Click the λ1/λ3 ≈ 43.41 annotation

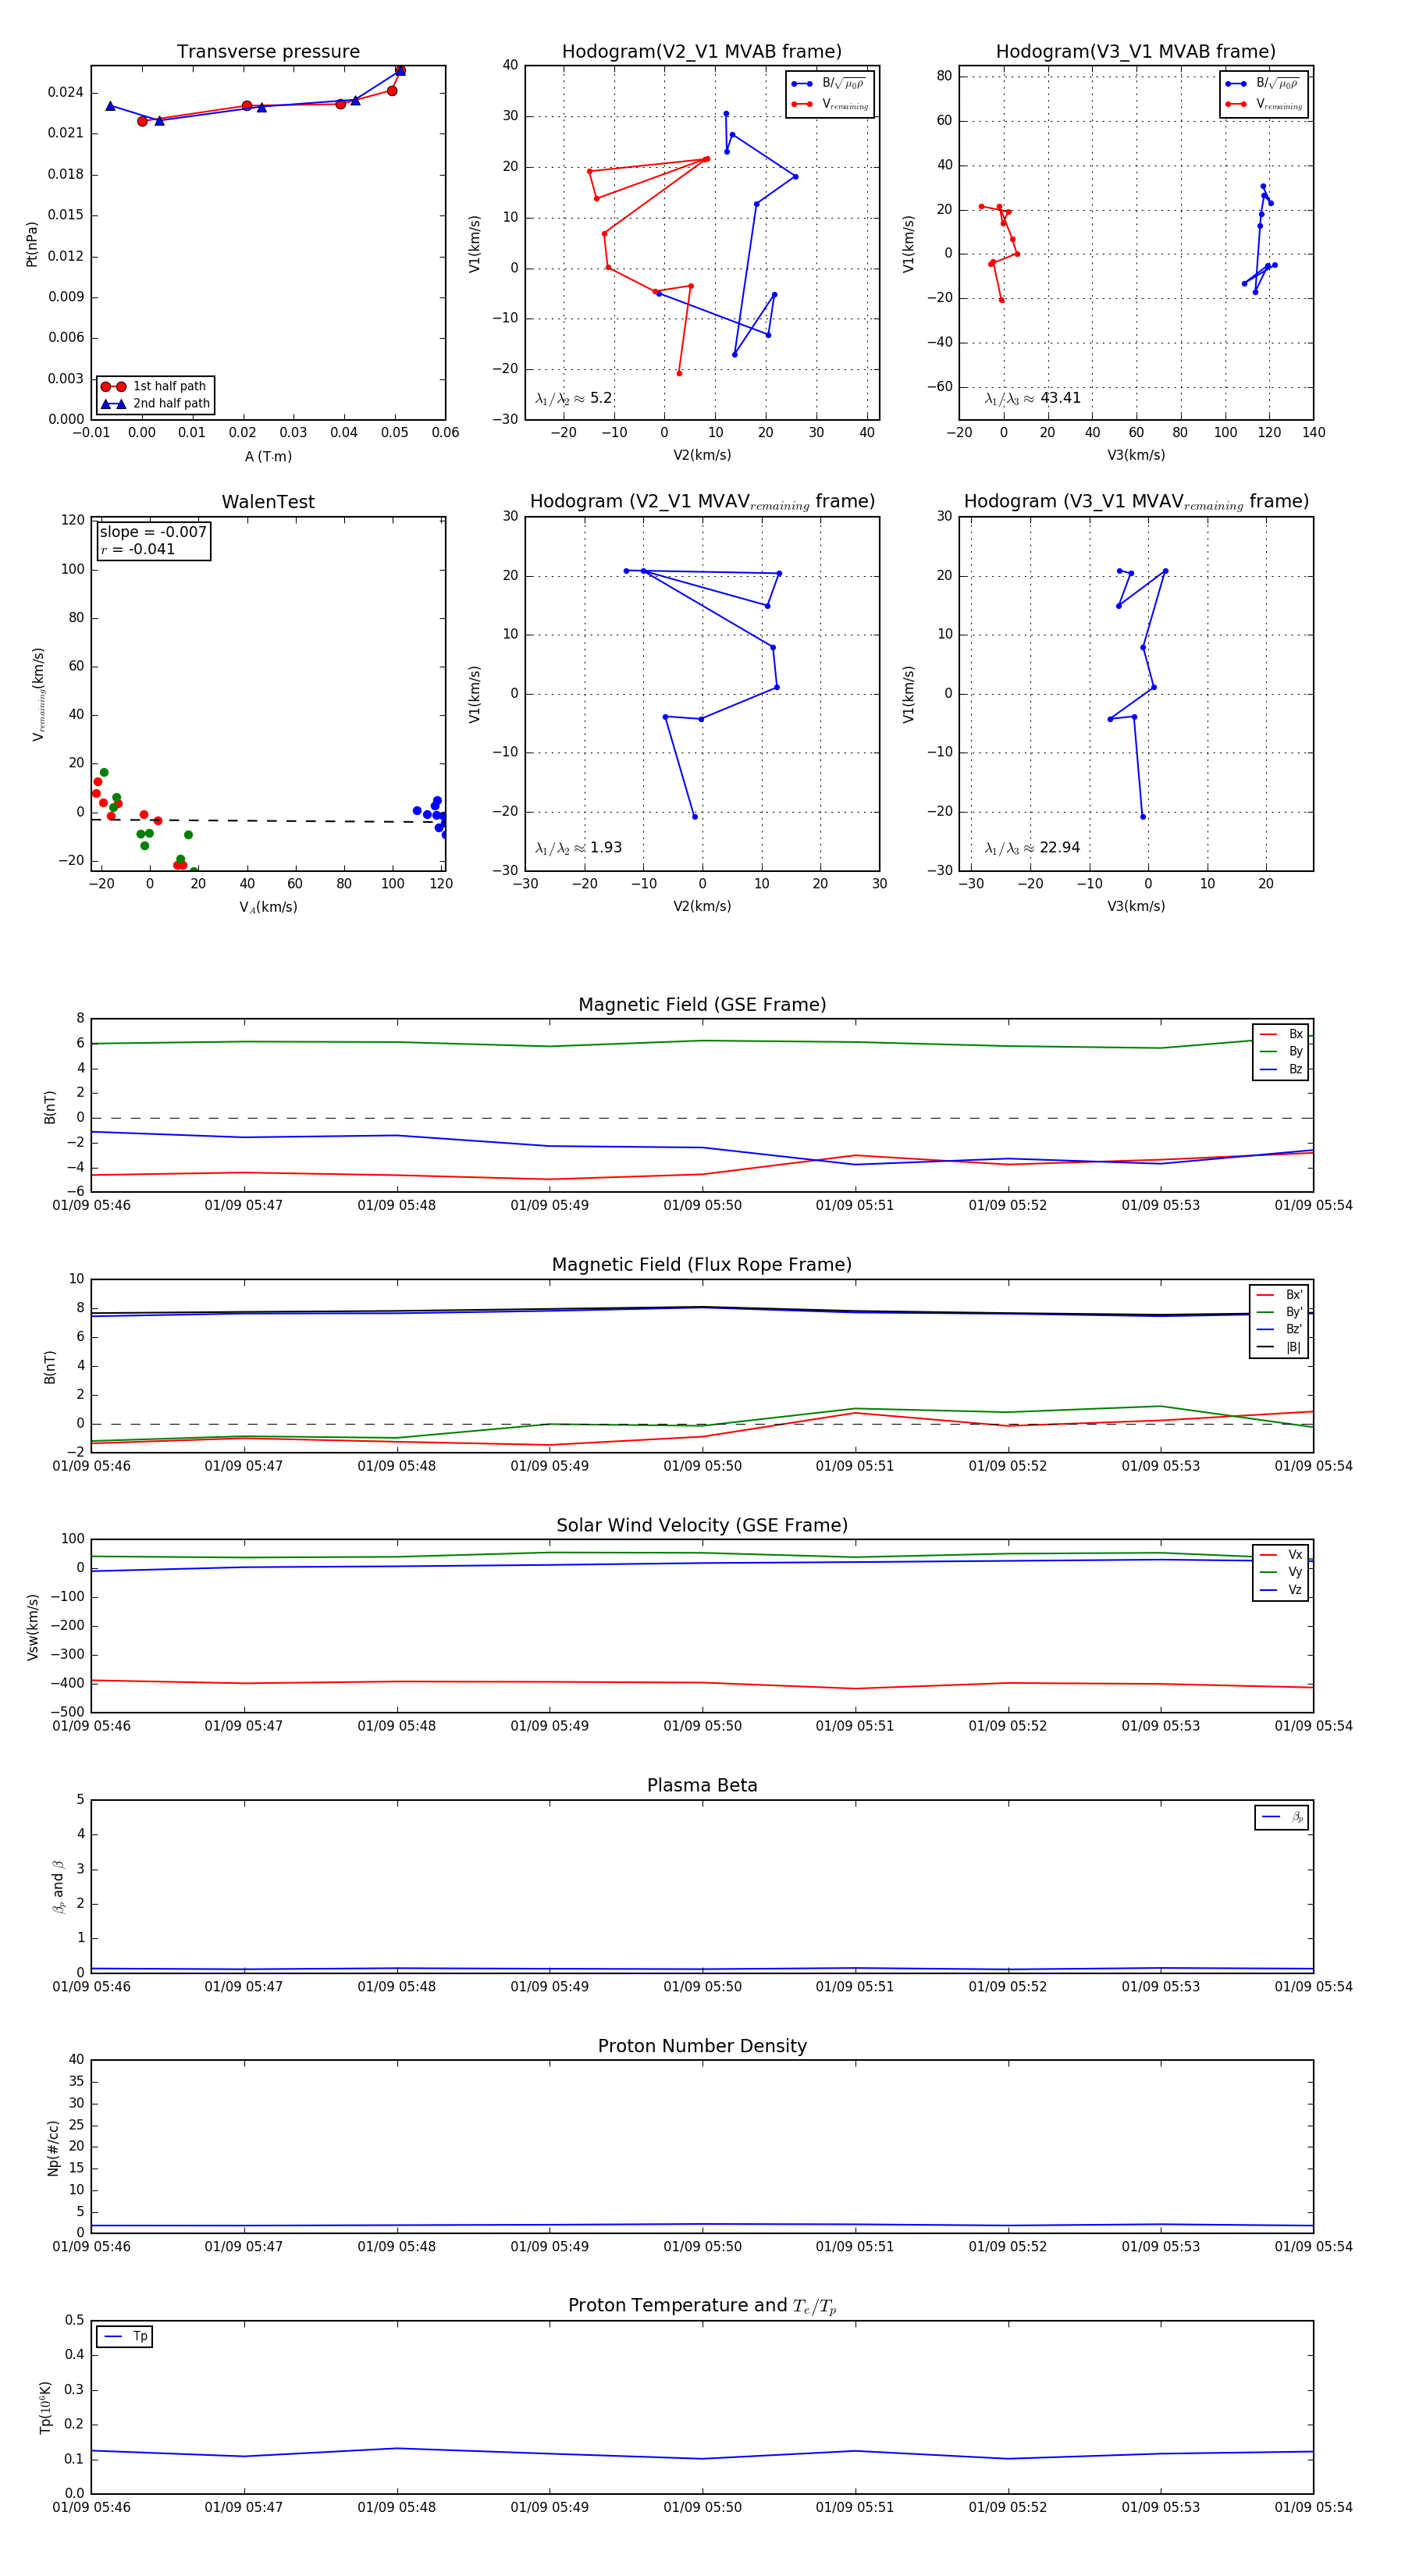[x=1032, y=398]
